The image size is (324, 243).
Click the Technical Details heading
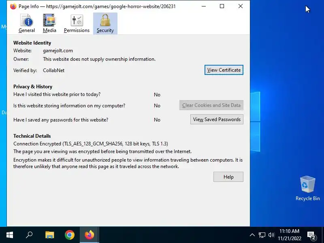32,136
